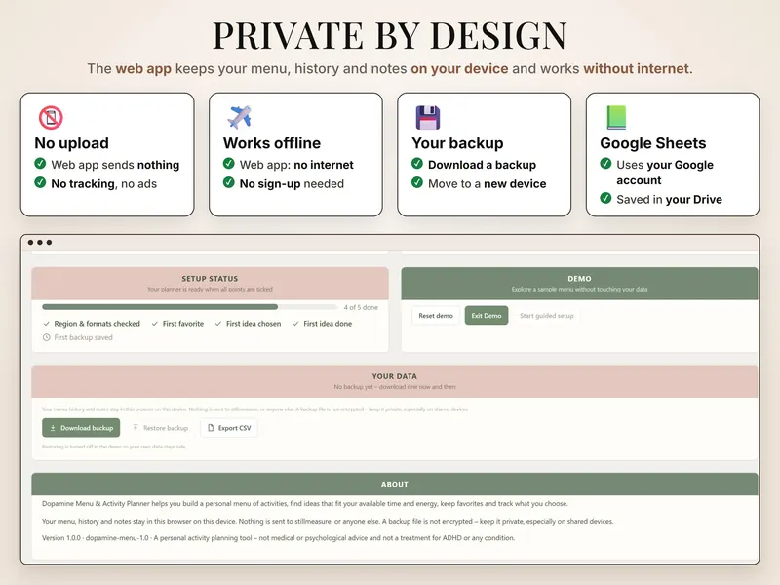
Task: Click the document icon in Export CSV button
Action: click(211, 428)
